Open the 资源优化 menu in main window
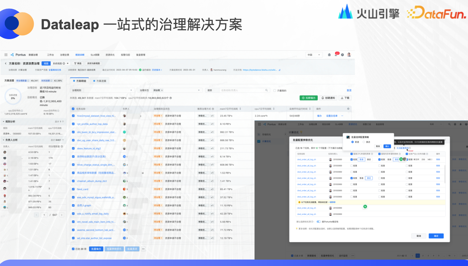 click(110, 55)
